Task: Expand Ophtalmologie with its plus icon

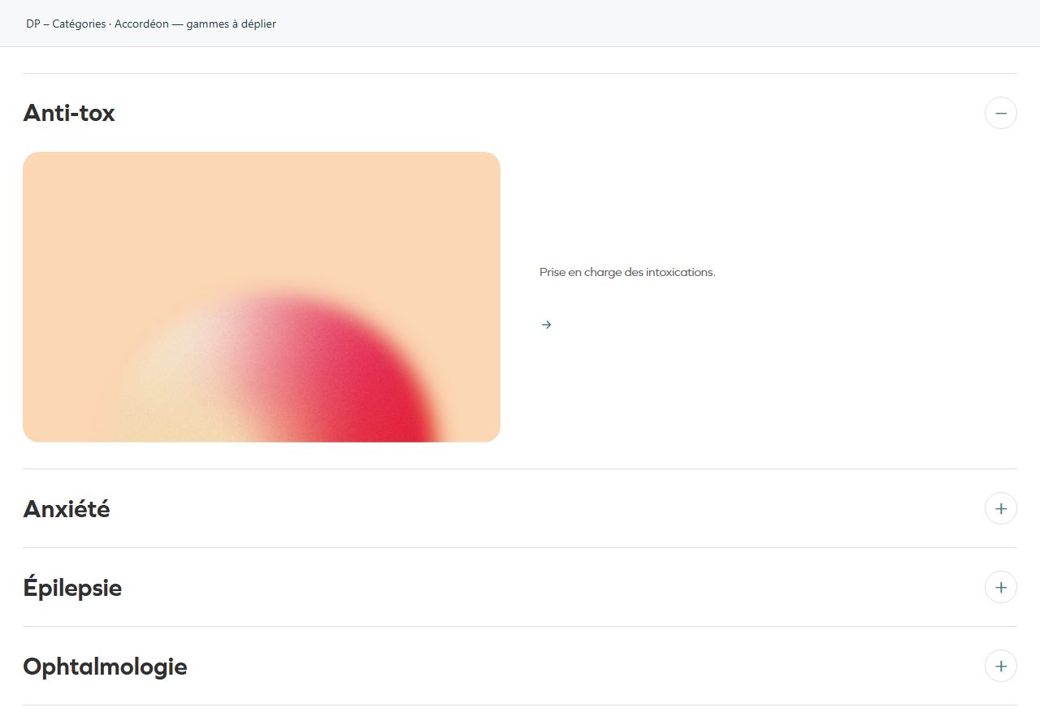Action: (1001, 666)
